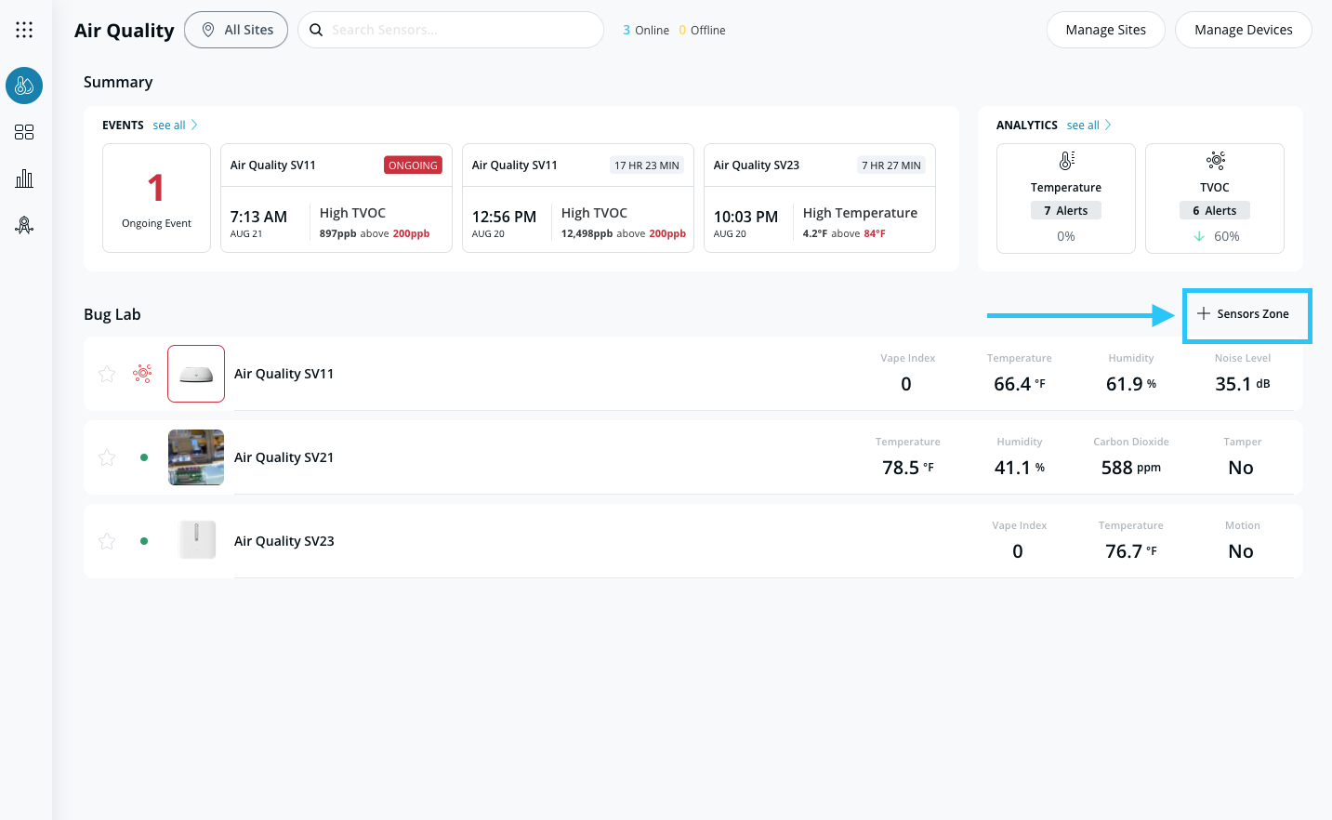
Task: Click the TVOC icon in analytics card
Action: pyautogui.click(x=1215, y=161)
